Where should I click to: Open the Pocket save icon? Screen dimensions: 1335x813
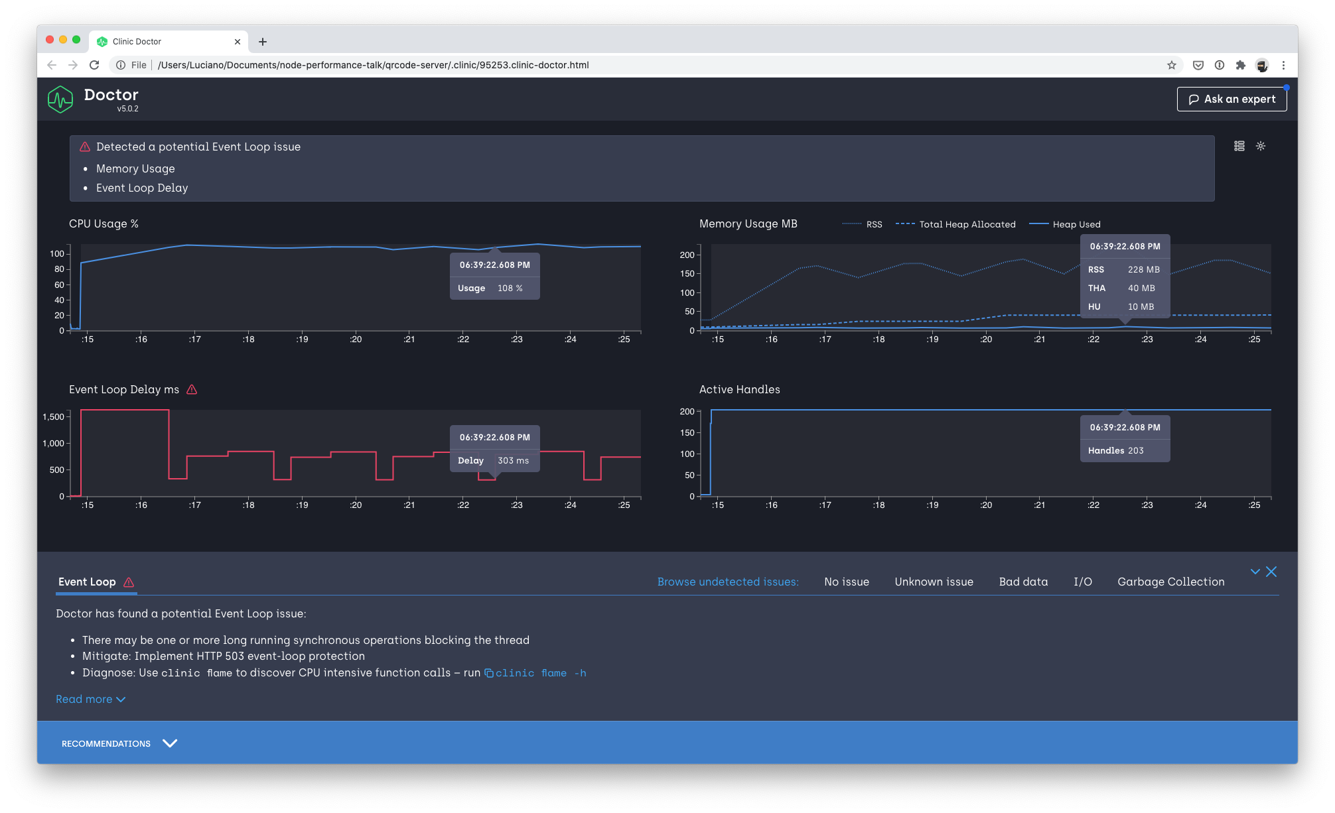click(1198, 65)
